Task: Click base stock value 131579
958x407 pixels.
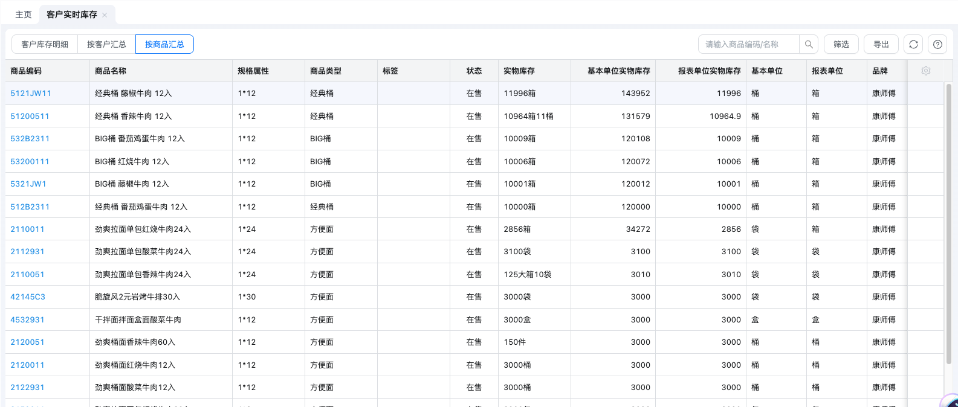Action: 636,116
